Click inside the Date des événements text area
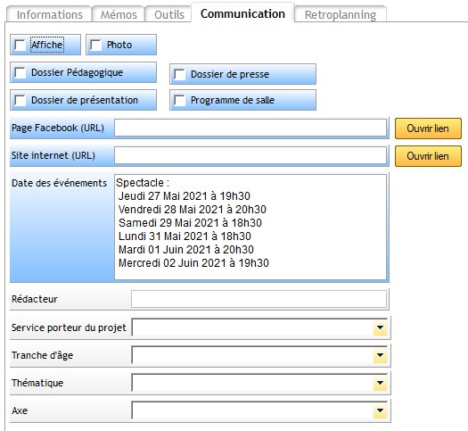Viewport: 468px width, 431px height. tap(250, 228)
